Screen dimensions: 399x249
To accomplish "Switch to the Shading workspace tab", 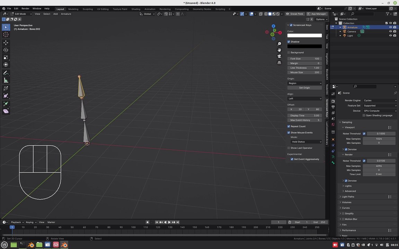I will point(136,9).
